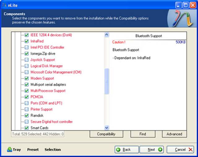The image size is (198, 157).
Task: Click the green arrow icon on Back
Action: pyautogui.click(x=118, y=150)
